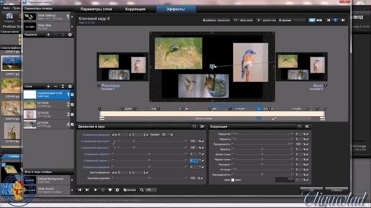371x208 pixels.
Task: Click the info circle icon in the bottom toolbar
Action: point(103,190)
